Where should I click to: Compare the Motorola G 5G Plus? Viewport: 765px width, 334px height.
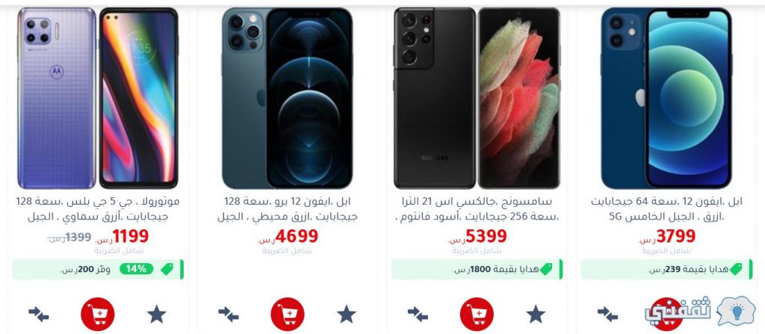(x=39, y=314)
